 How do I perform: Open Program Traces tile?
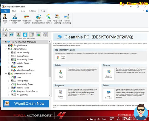point(60,94)
